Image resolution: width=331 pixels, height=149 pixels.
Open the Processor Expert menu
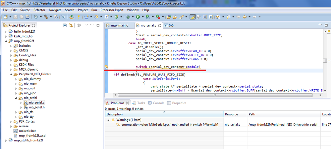[x=112, y=10]
